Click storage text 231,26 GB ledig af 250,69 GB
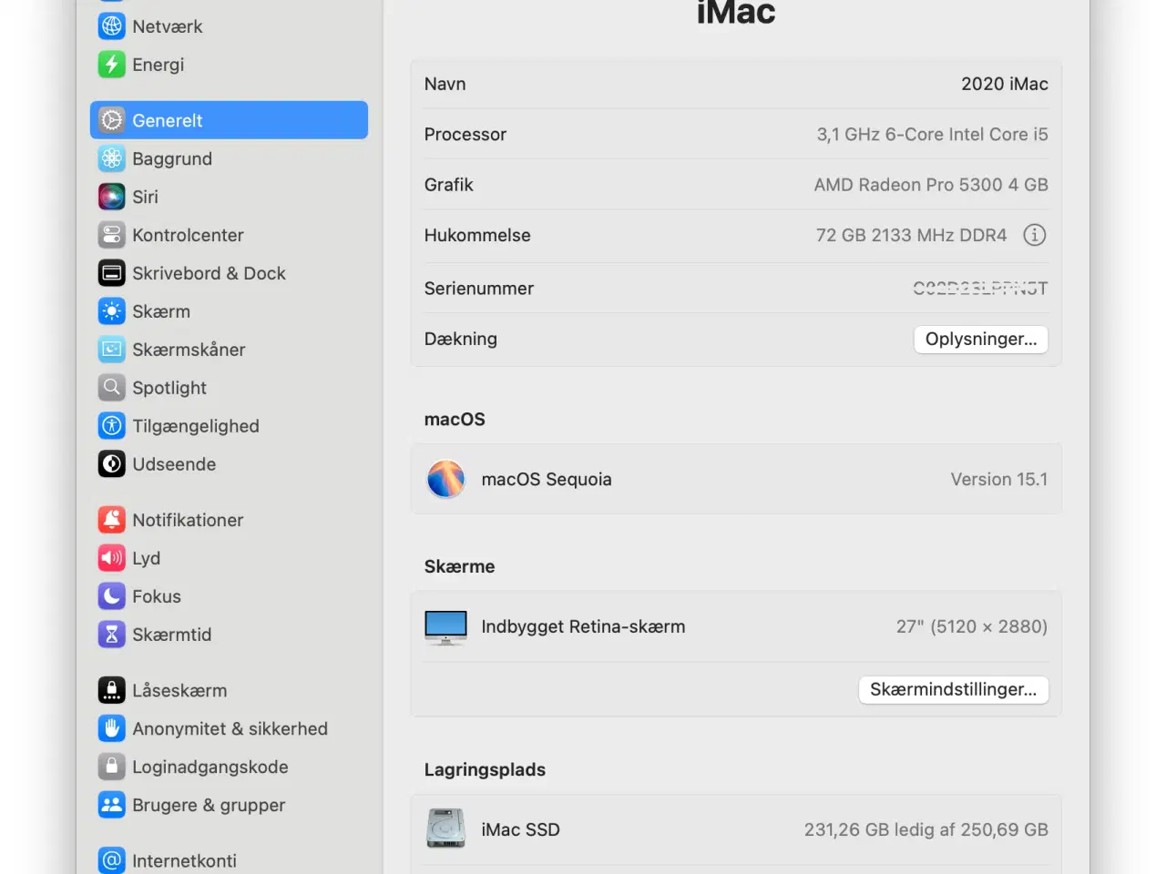The image size is (1166, 874). click(x=926, y=829)
